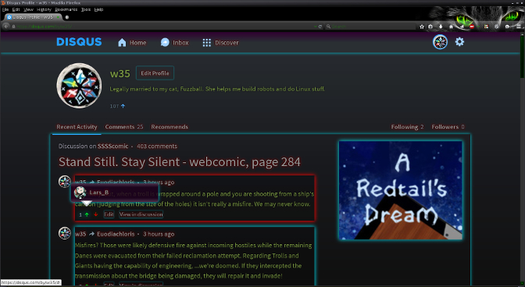Open the Tools menu
The width and height of the screenshot is (525, 287).
click(86, 9)
